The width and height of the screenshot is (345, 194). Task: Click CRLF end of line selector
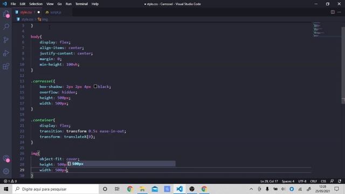coord(314,181)
